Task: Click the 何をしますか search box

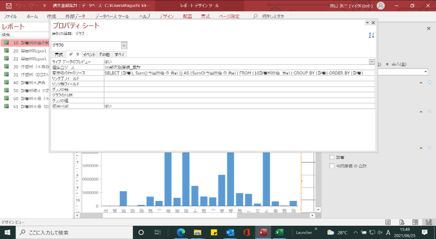Action: 273,16
